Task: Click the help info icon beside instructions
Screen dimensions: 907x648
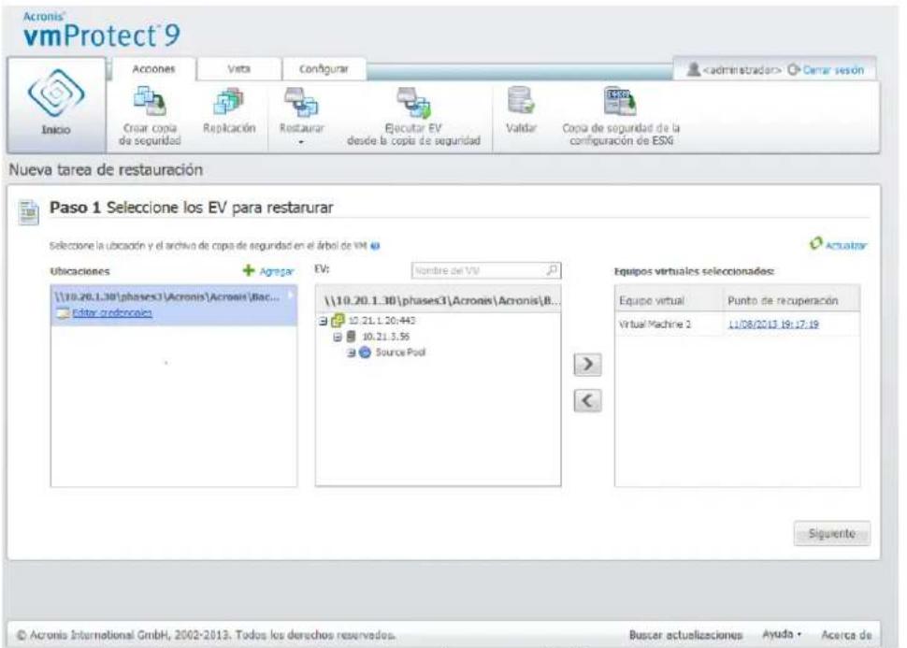Action: tap(375, 246)
